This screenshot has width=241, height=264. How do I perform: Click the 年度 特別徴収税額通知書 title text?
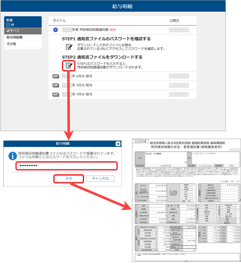[90, 30]
